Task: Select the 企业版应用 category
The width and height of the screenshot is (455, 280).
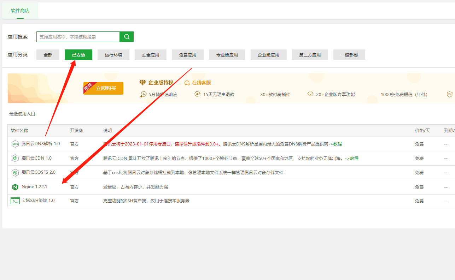Action: (268, 55)
